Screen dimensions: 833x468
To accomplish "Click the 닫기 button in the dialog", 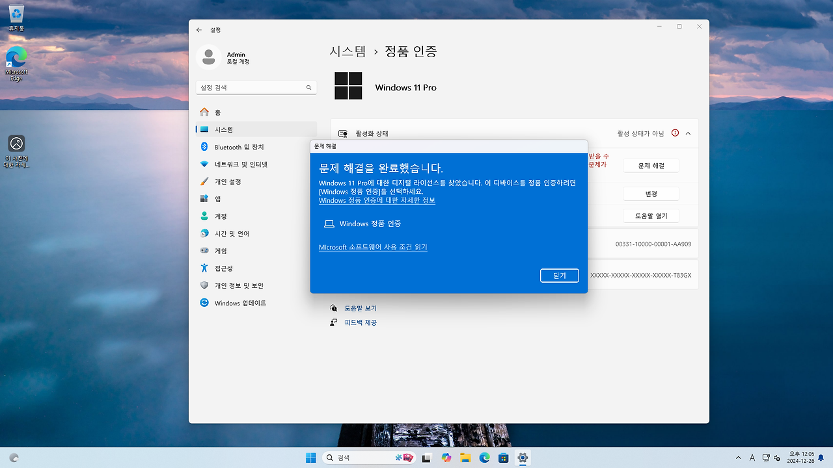I will (559, 275).
